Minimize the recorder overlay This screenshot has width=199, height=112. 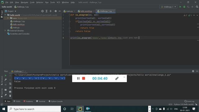point(124,77)
